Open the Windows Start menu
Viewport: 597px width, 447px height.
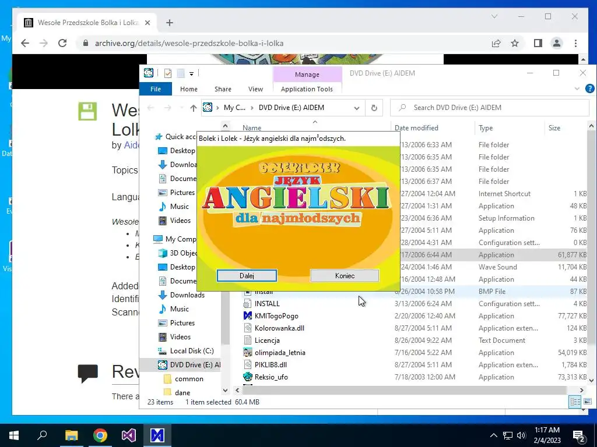[14, 435]
